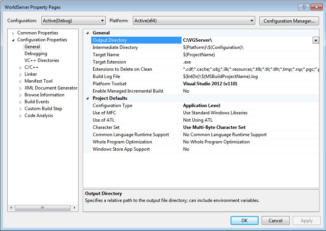Expand the C/C++ tree node arrow
The image size is (326, 231).
21,68
